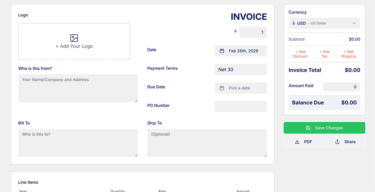Click the 'Invoice Total' label
Viewport: 375px width, 192px height.
[x=305, y=70]
